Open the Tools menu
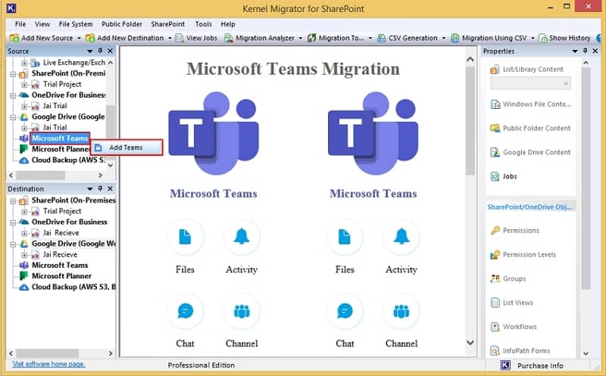The width and height of the screenshot is (606, 376). 203,24
